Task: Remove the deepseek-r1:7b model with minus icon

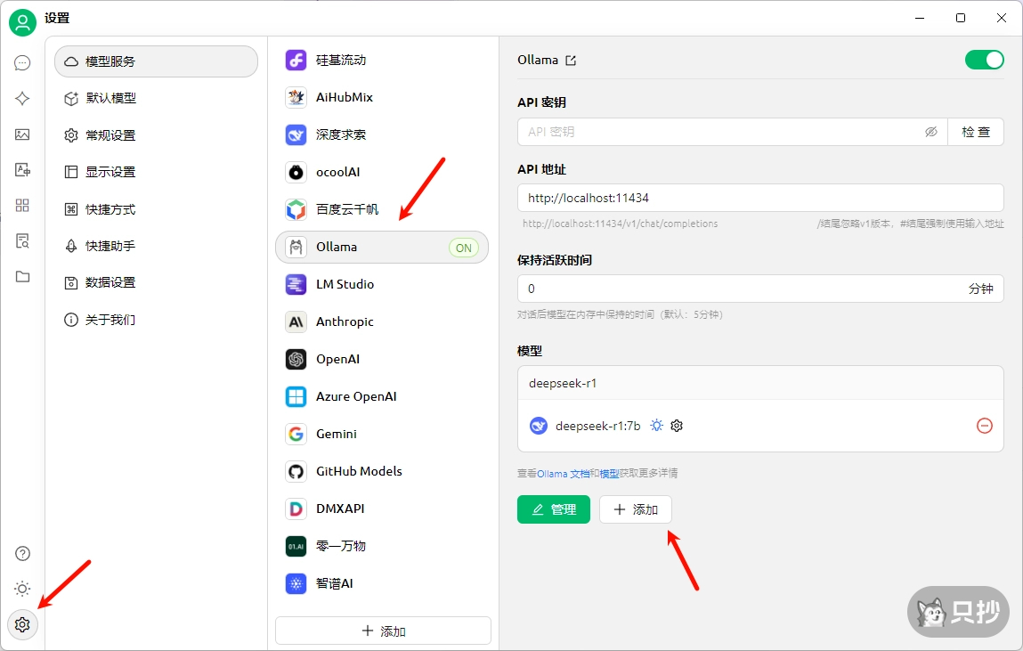Action: (x=984, y=426)
